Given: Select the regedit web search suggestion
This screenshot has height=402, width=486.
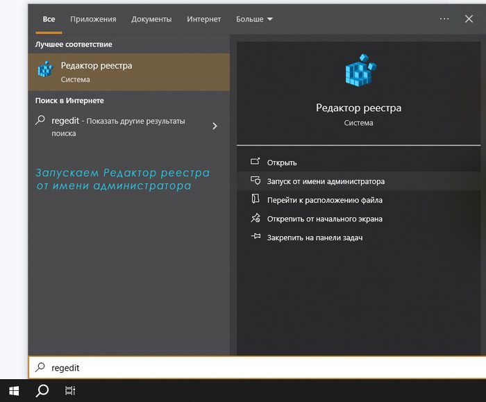Looking at the screenshot, I should point(118,126).
